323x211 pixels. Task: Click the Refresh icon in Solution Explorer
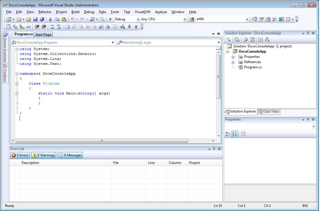(x=252, y=40)
